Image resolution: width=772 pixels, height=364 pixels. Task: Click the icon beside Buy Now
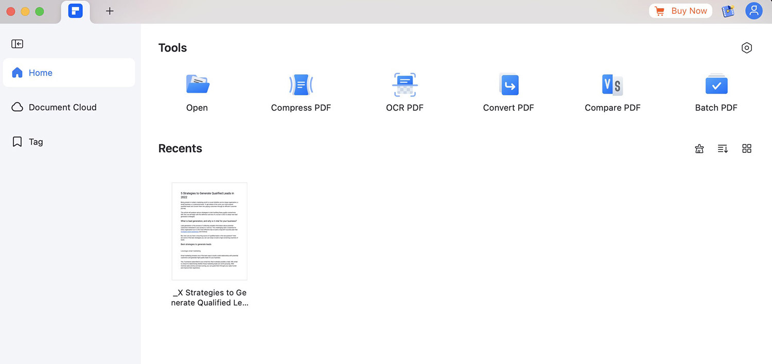pyautogui.click(x=728, y=11)
